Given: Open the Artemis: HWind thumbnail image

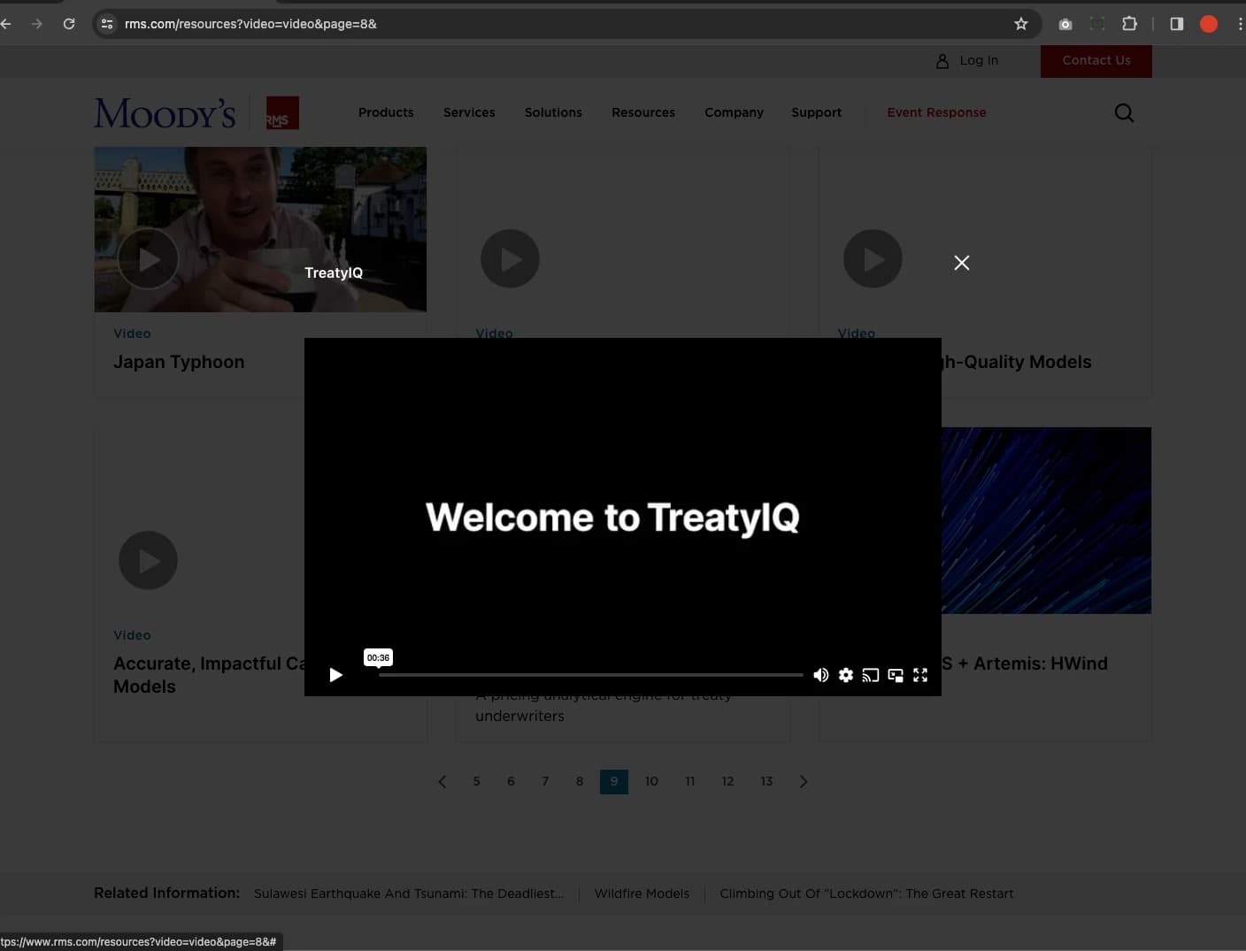Looking at the screenshot, I should click(1046, 520).
